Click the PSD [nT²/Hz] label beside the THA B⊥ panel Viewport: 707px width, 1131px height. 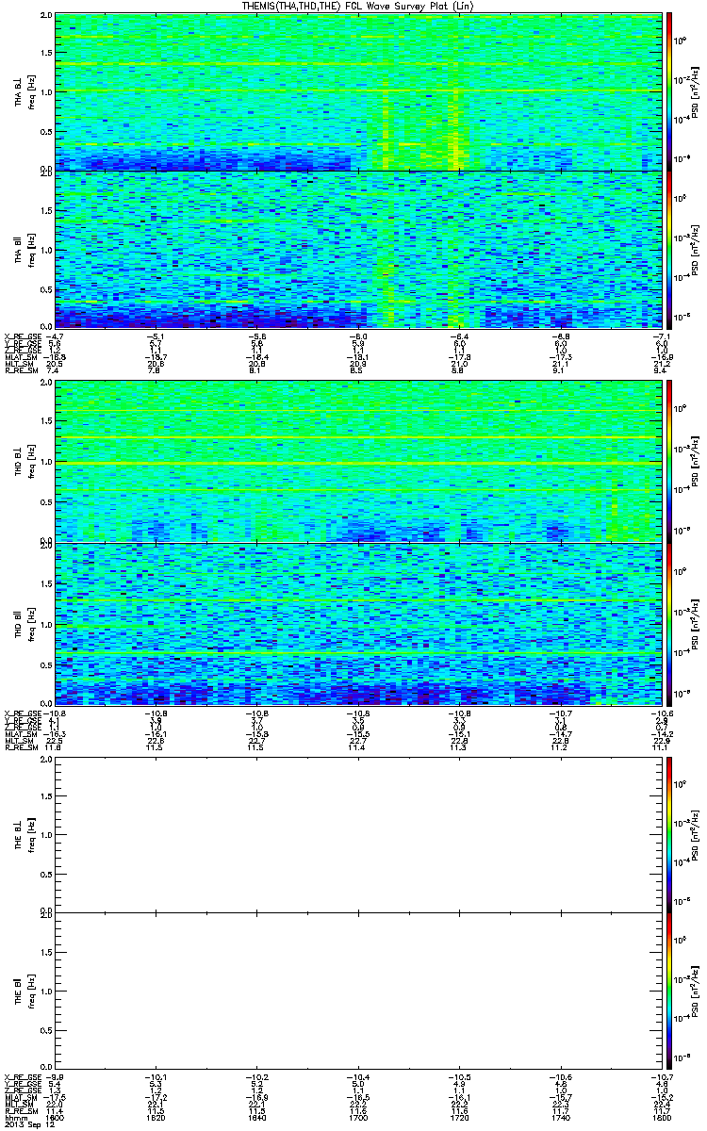[x=695, y=92]
